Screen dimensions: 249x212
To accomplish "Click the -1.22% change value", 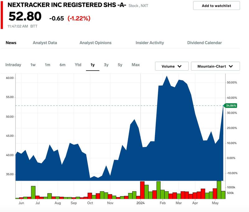I will [79, 18].
